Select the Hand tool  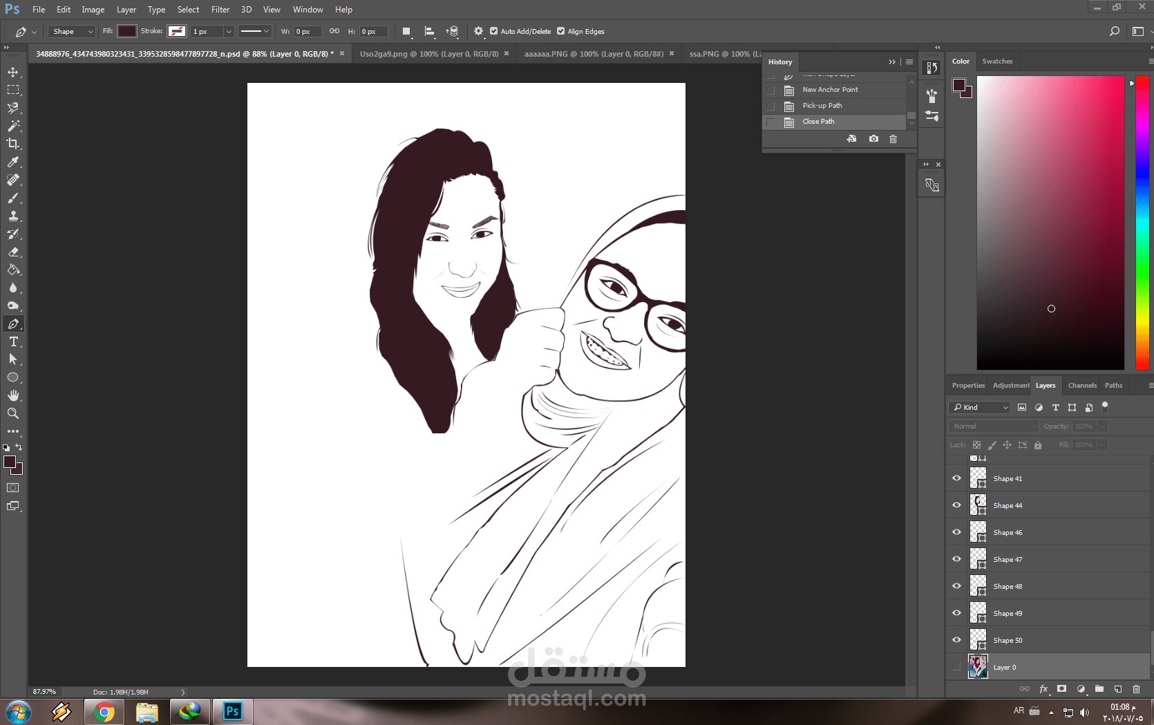(x=13, y=395)
